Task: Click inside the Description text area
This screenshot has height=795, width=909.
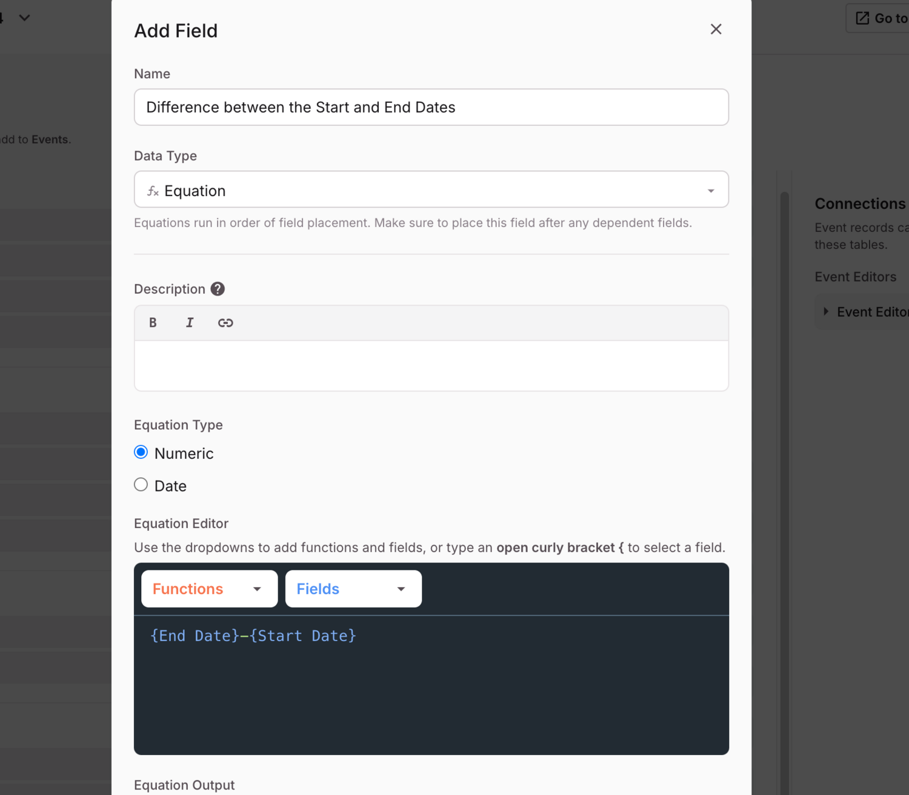Action: (x=431, y=366)
